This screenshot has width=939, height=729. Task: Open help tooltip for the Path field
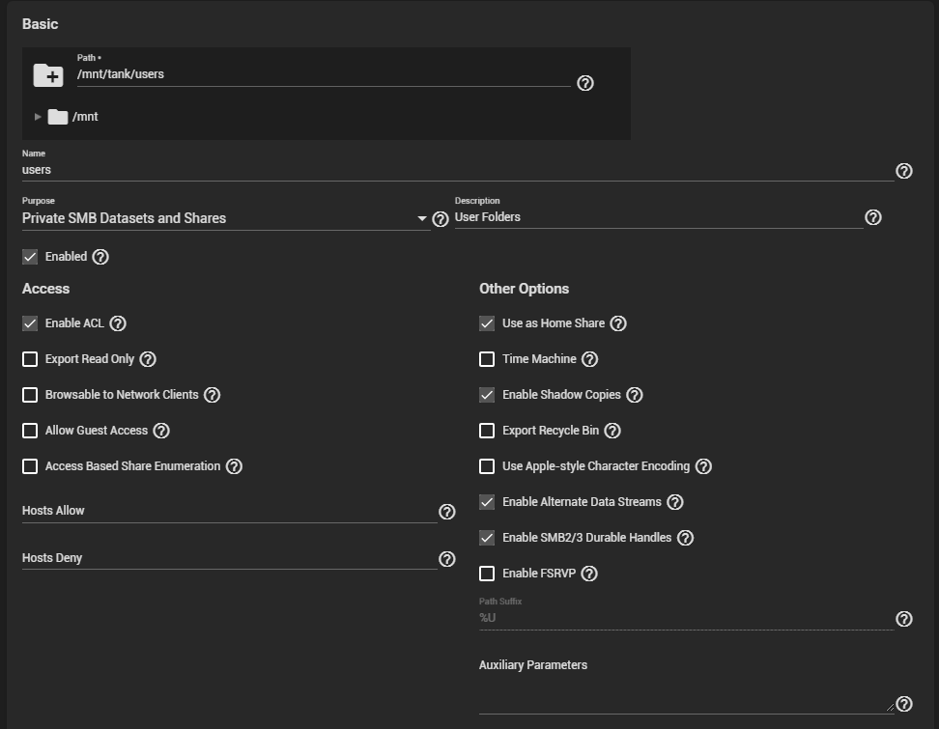click(584, 83)
